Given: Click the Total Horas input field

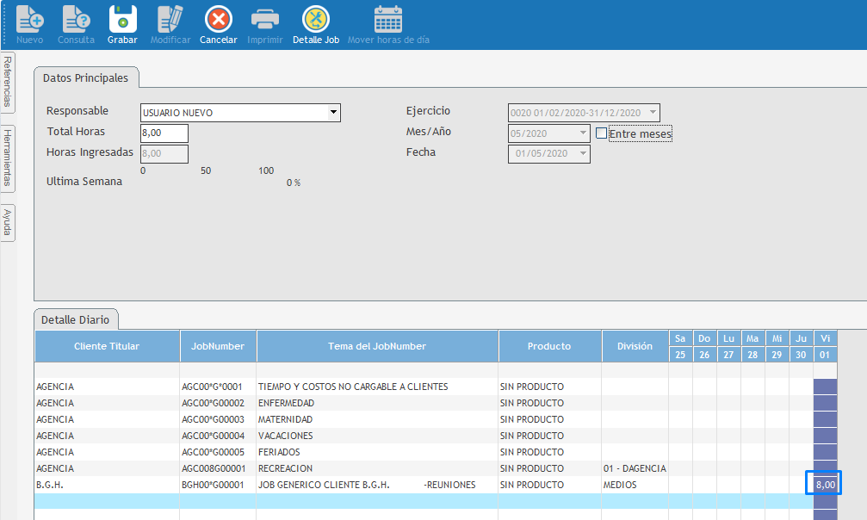Looking at the screenshot, I should [164, 133].
